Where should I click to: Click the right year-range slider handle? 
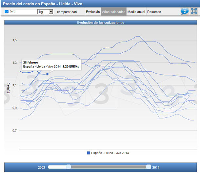(x=149, y=167)
